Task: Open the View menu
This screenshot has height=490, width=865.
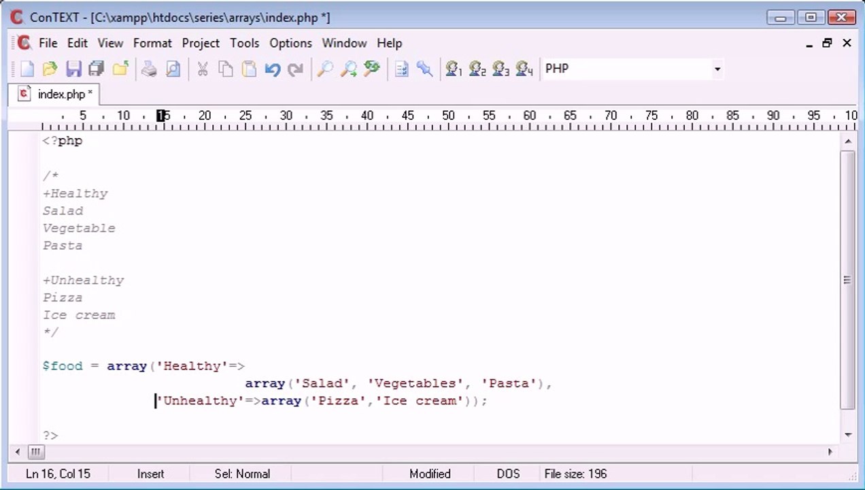Action: tap(110, 43)
